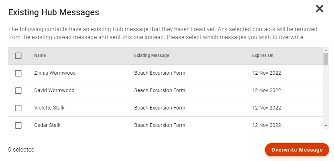The image size is (334, 161).
Task: Click the Zinnia Wormwood name cell
Action: pos(55,73)
